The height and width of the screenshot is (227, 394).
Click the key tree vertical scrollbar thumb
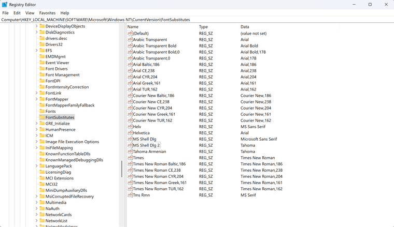click(x=122, y=169)
